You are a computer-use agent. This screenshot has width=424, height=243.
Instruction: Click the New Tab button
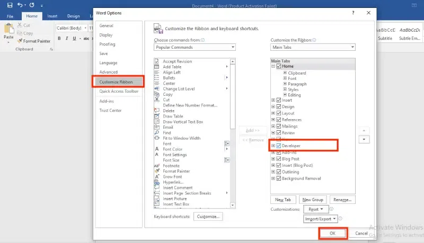tap(283, 200)
